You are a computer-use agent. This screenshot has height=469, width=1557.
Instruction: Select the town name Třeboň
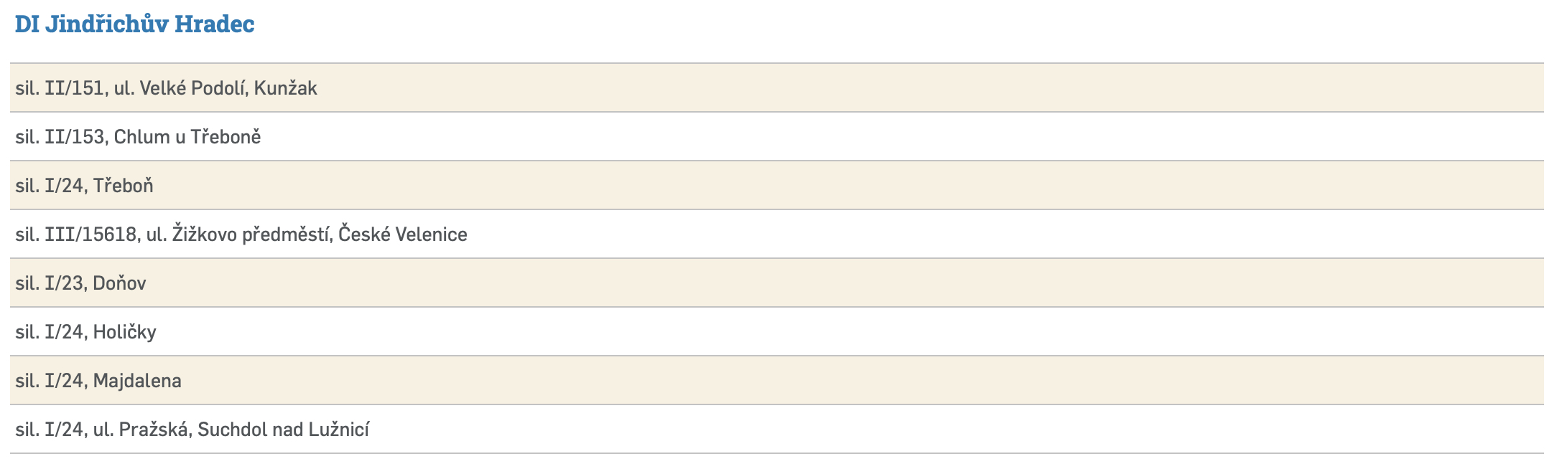tap(123, 186)
